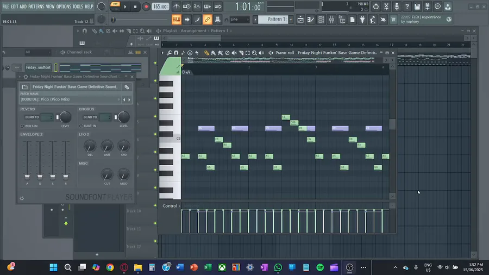Viewport: 489px width, 275px height.
Task: Enable chorus BUILT-IN radio option
Action: (x=81, y=126)
